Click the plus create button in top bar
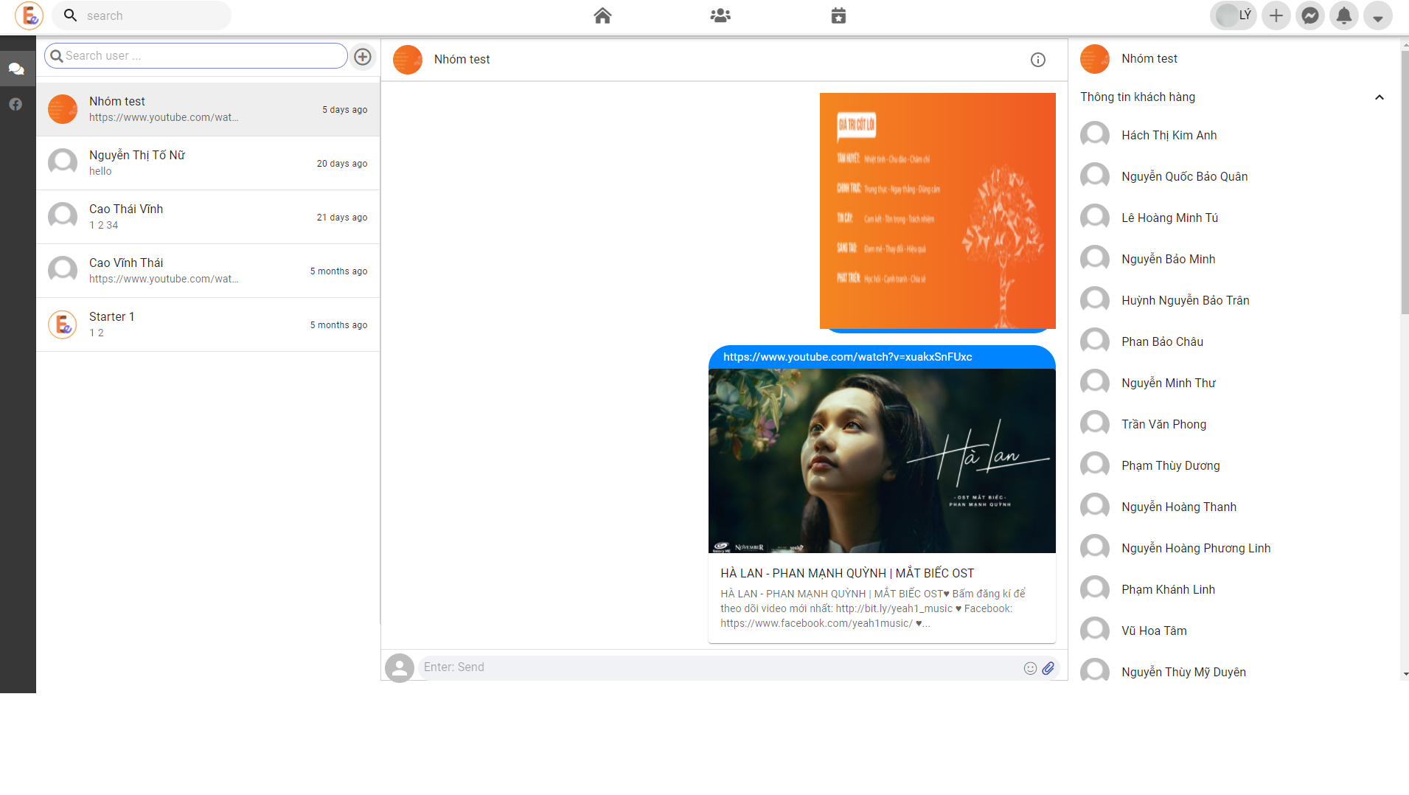Image resolution: width=1409 pixels, height=795 pixels. (1276, 15)
